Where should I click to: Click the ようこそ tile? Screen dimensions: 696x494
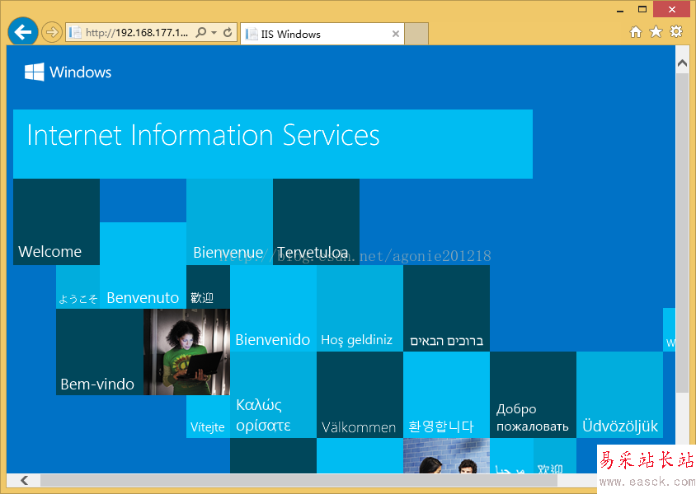tap(78, 287)
